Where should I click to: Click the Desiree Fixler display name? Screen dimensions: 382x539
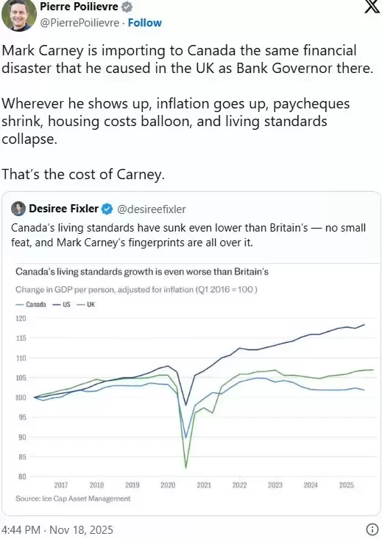[63, 209]
